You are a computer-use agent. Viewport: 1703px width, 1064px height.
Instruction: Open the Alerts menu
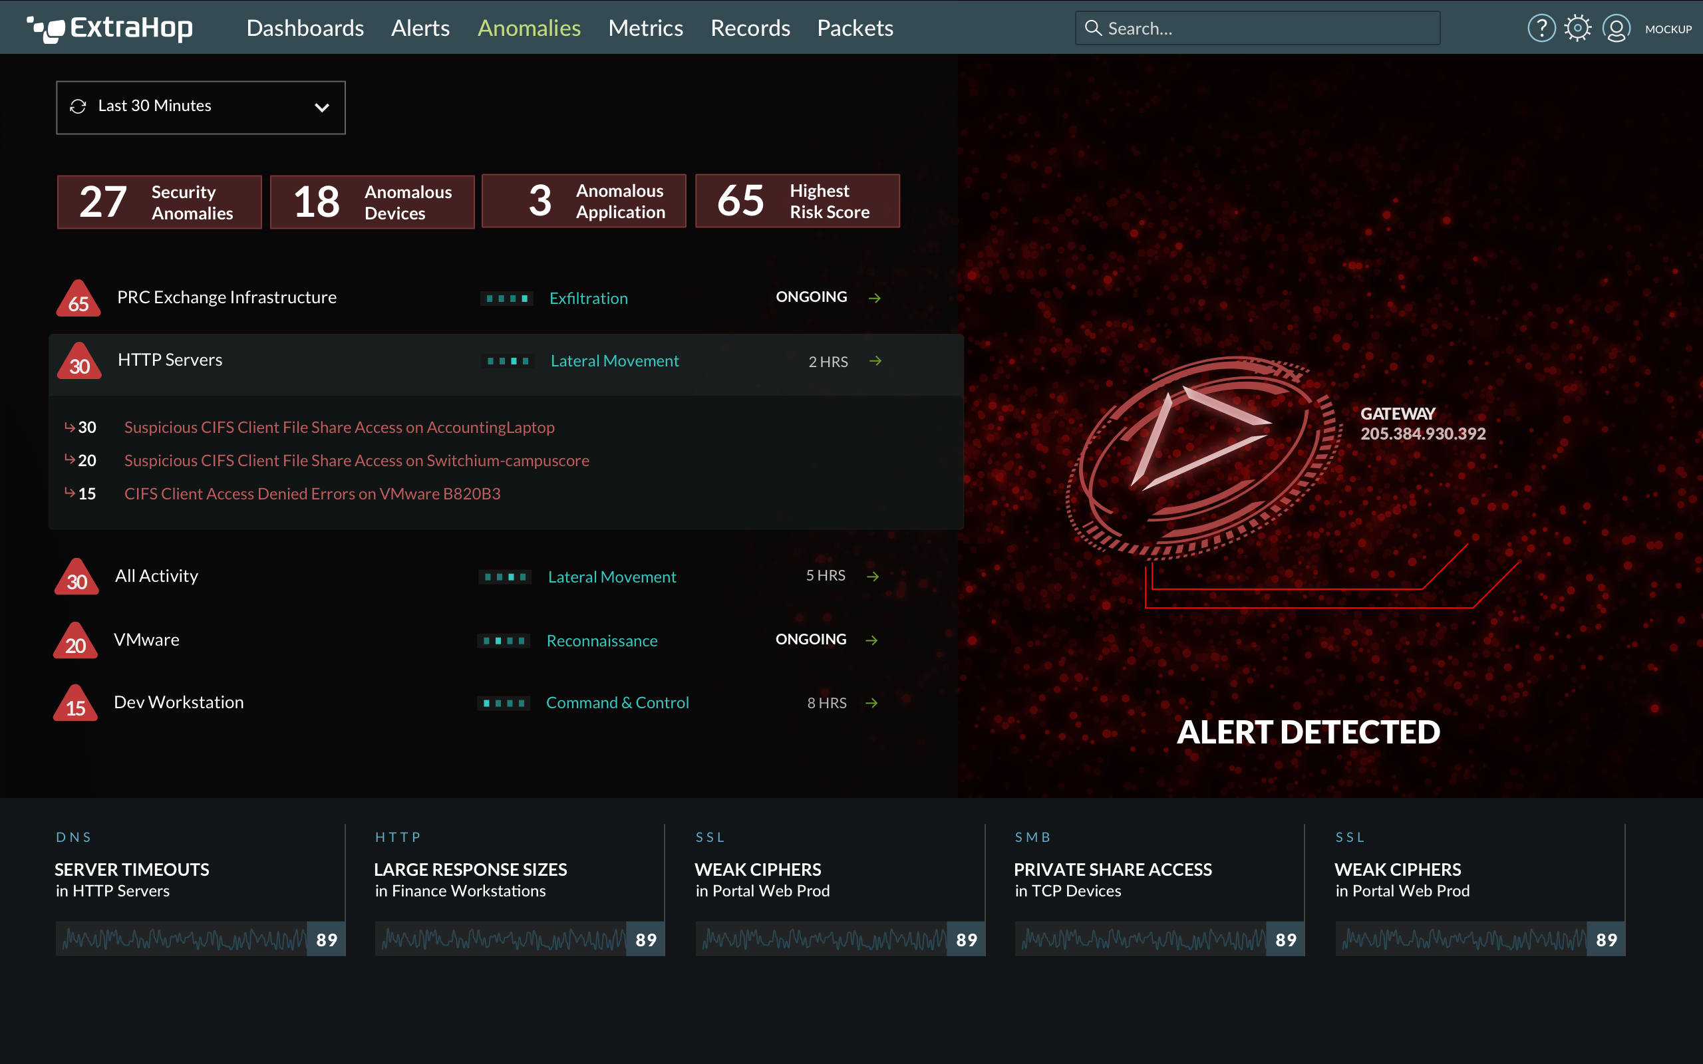420,28
